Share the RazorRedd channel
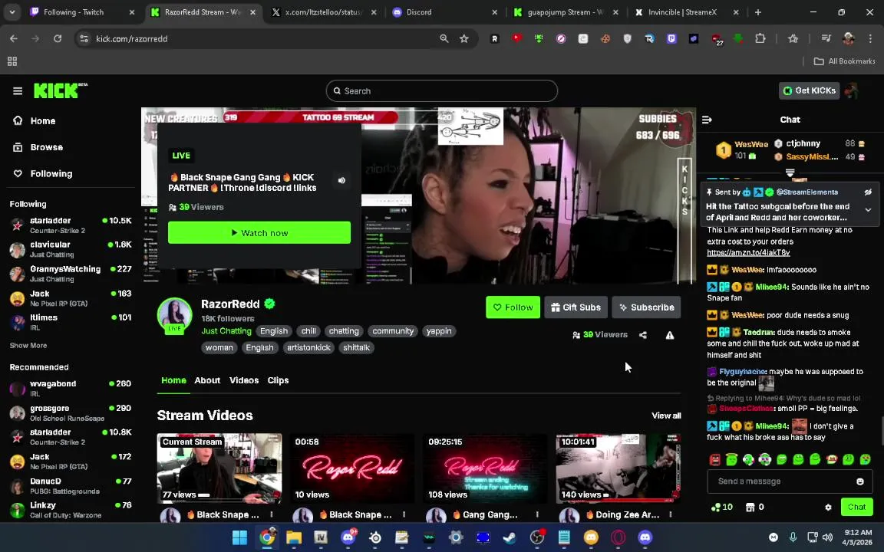 click(643, 335)
